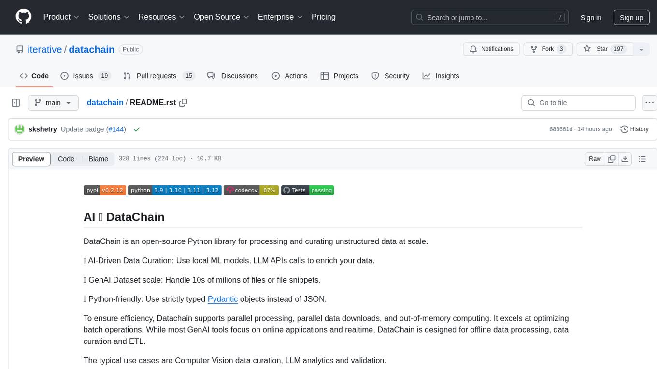Click the Sign up button
The height and width of the screenshot is (369, 657).
pyautogui.click(x=631, y=17)
